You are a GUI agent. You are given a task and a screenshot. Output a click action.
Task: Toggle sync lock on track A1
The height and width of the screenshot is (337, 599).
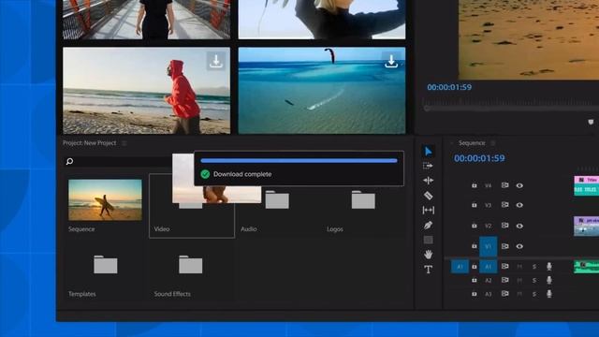tap(504, 266)
